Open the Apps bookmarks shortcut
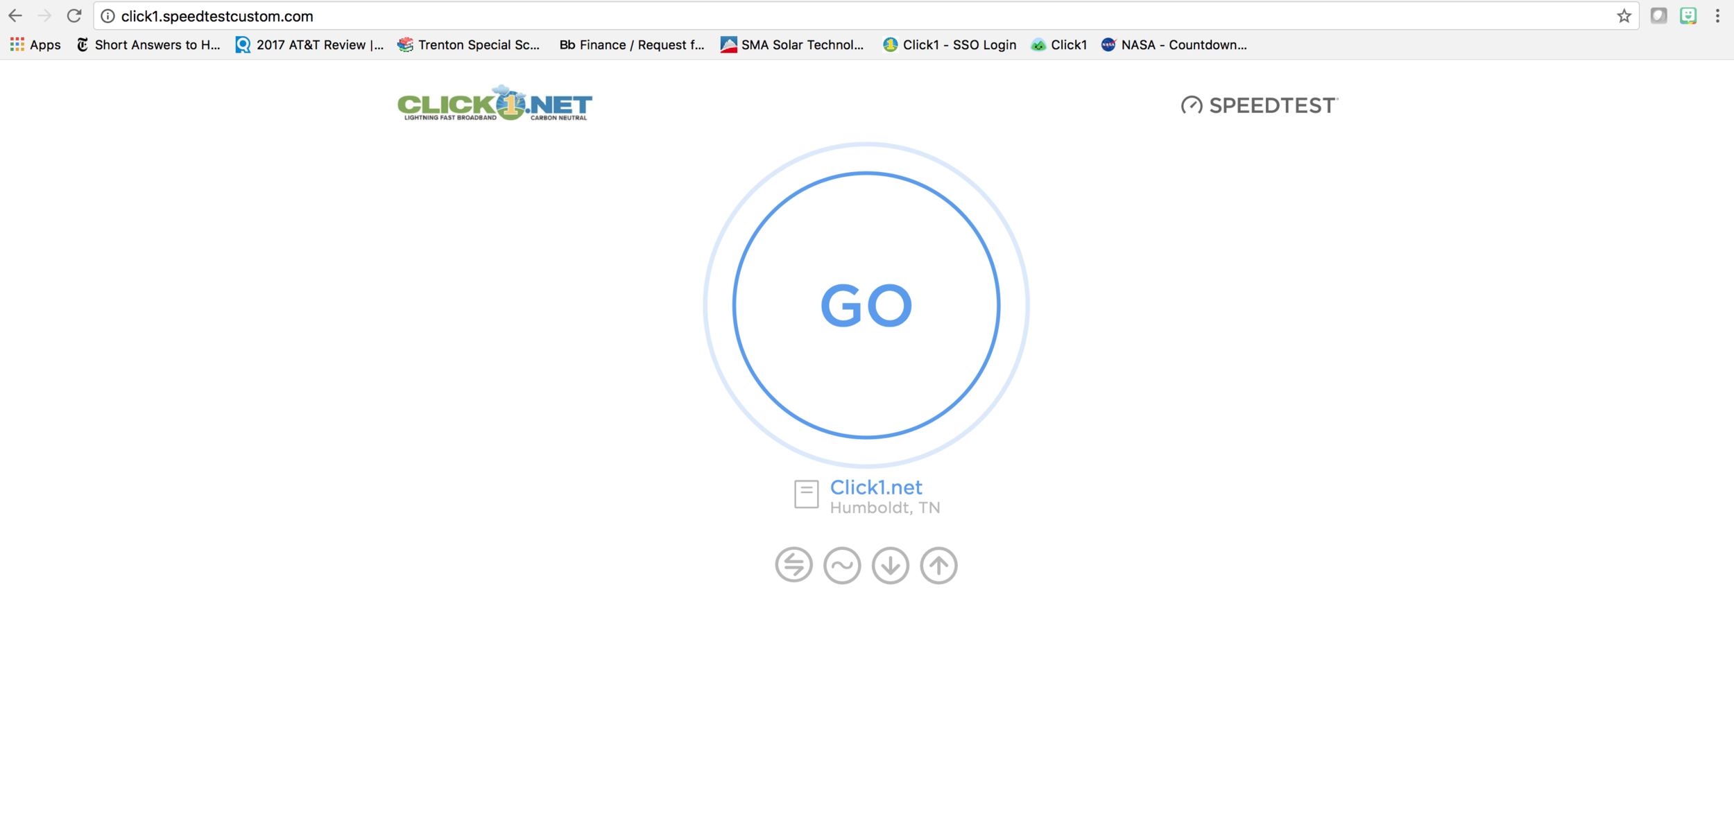The width and height of the screenshot is (1734, 830). click(x=35, y=45)
